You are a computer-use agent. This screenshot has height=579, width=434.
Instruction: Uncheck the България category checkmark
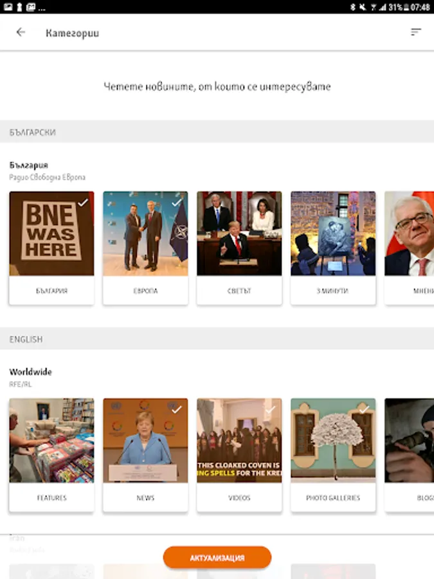coord(83,203)
